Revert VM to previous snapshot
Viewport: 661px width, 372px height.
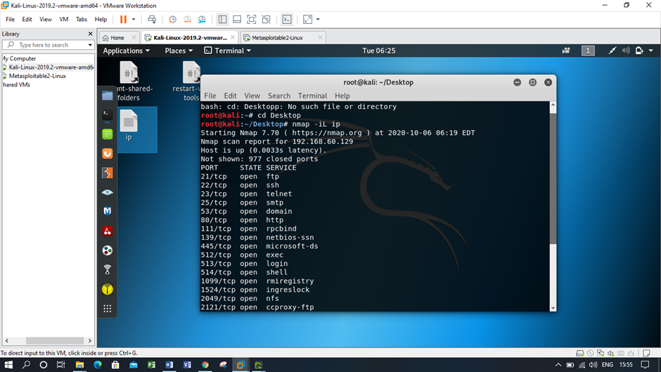tap(187, 20)
